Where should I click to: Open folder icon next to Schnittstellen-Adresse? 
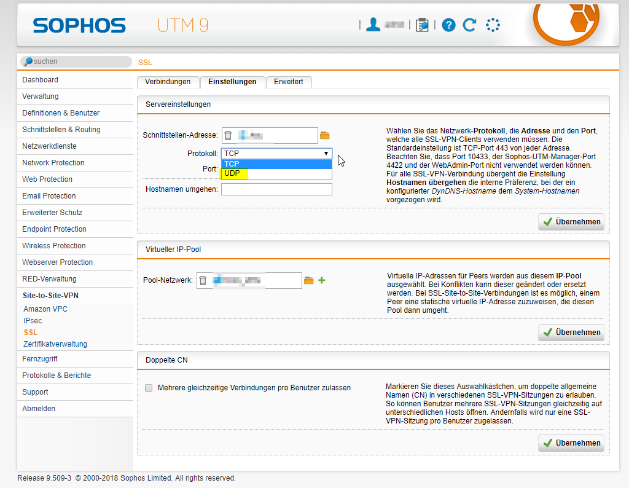coord(324,136)
